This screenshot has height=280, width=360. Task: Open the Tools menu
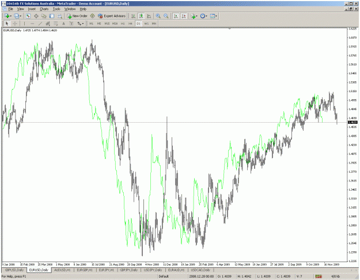coord(56,9)
